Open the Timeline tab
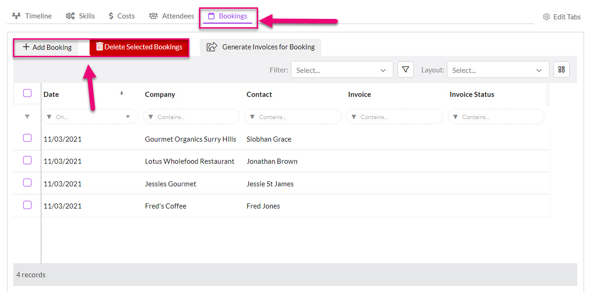The width and height of the screenshot is (591, 292). click(32, 16)
